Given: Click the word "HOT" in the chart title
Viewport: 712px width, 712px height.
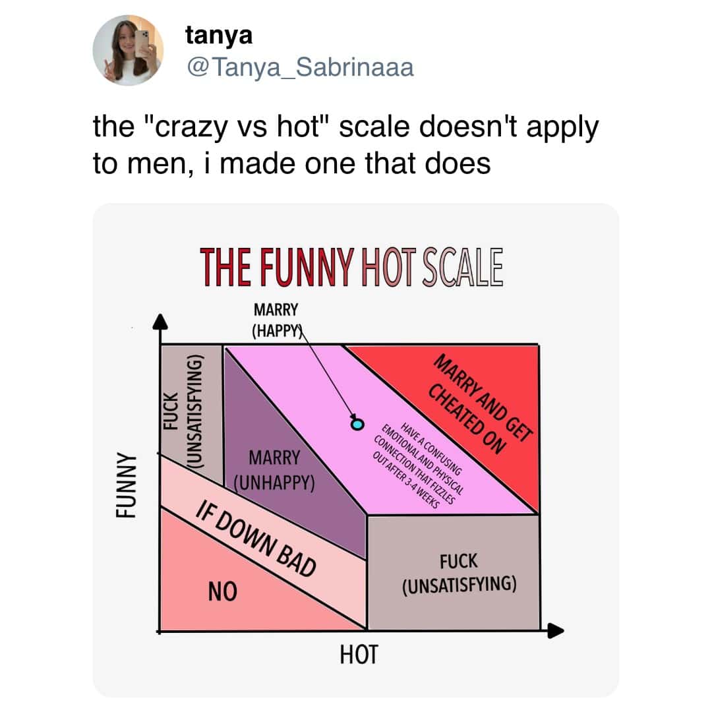Looking at the screenshot, I should (390, 267).
